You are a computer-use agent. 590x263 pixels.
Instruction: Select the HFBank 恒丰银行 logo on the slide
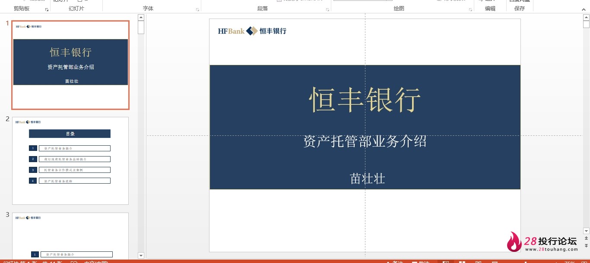click(x=252, y=31)
